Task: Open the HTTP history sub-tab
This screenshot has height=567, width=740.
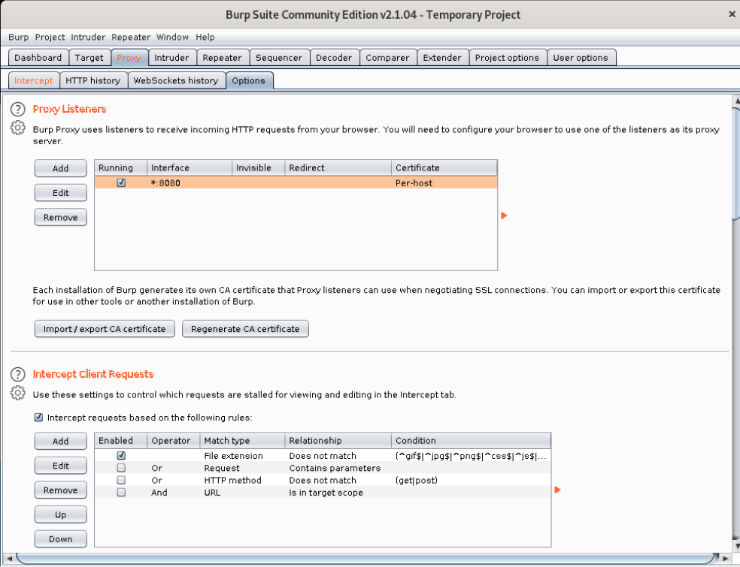Action: (93, 80)
